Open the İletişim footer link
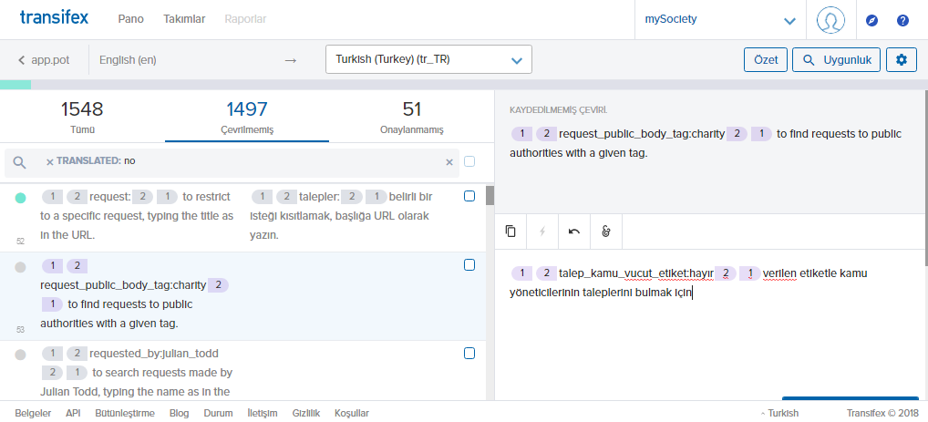 pos(263,413)
